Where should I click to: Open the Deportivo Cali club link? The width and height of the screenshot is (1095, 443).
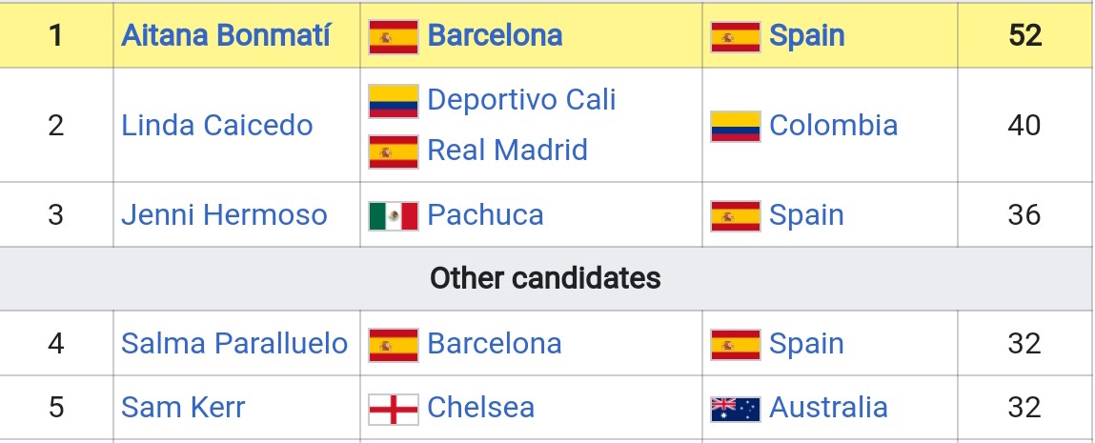[x=521, y=100]
